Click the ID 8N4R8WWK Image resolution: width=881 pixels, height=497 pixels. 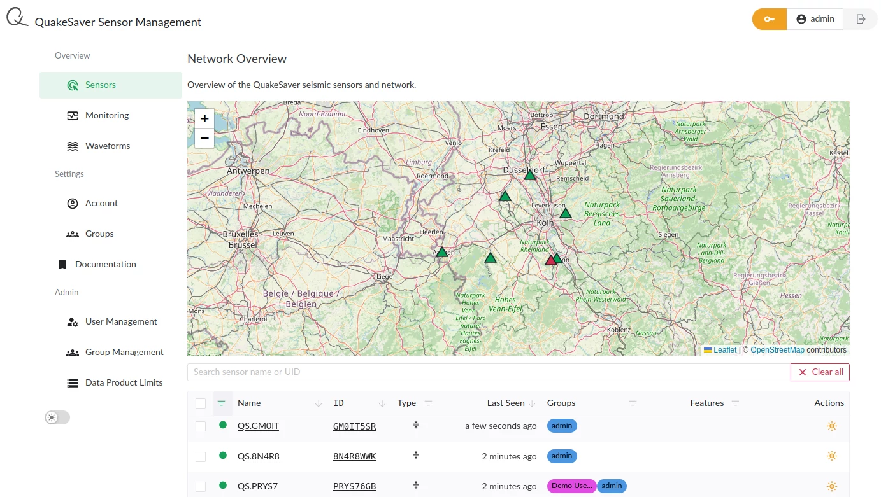click(x=354, y=456)
